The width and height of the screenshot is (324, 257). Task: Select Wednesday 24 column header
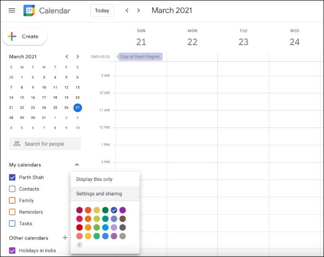click(x=295, y=38)
